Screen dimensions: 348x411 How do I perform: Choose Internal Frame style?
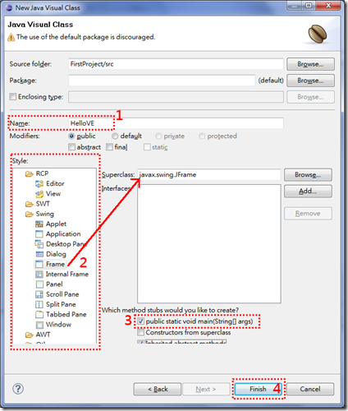[67, 275]
